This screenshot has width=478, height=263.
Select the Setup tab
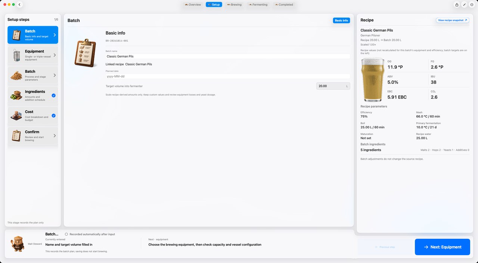pos(214,4)
